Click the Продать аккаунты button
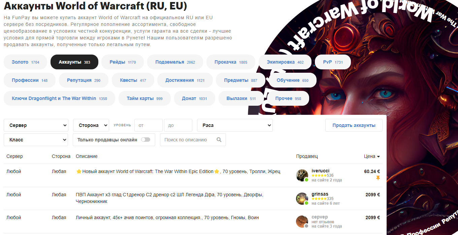This screenshot has width=458, height=235. pyautogui.click(x=354, y=125)
